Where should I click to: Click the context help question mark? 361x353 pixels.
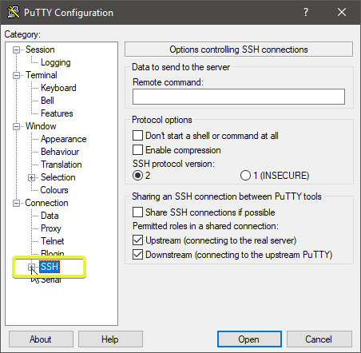[306, 12]
